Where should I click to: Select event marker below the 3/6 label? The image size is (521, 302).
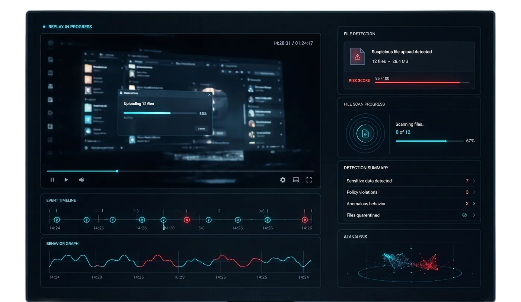(x=268, y=220)
